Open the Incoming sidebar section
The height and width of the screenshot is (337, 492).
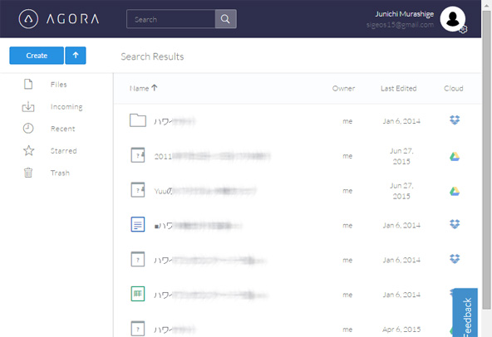click(66, 106)
